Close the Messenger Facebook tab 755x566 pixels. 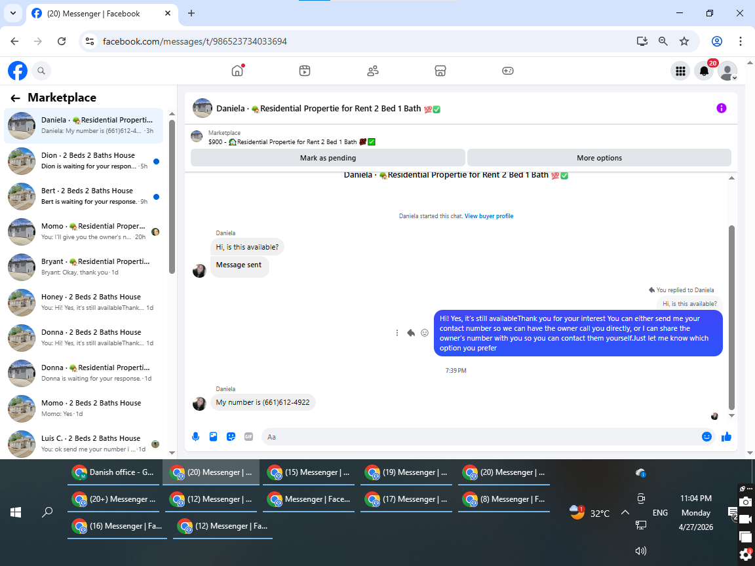tap(168, 14)
